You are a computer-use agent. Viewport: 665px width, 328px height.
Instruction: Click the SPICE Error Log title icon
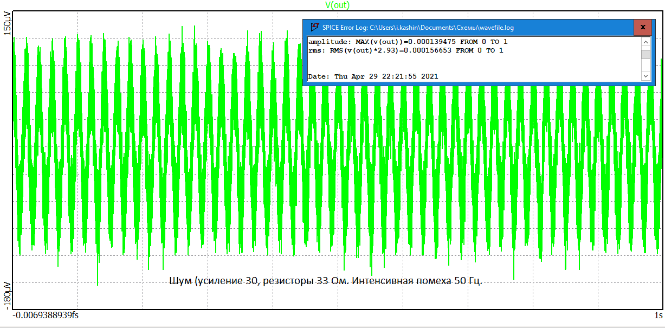pos(314,27)
